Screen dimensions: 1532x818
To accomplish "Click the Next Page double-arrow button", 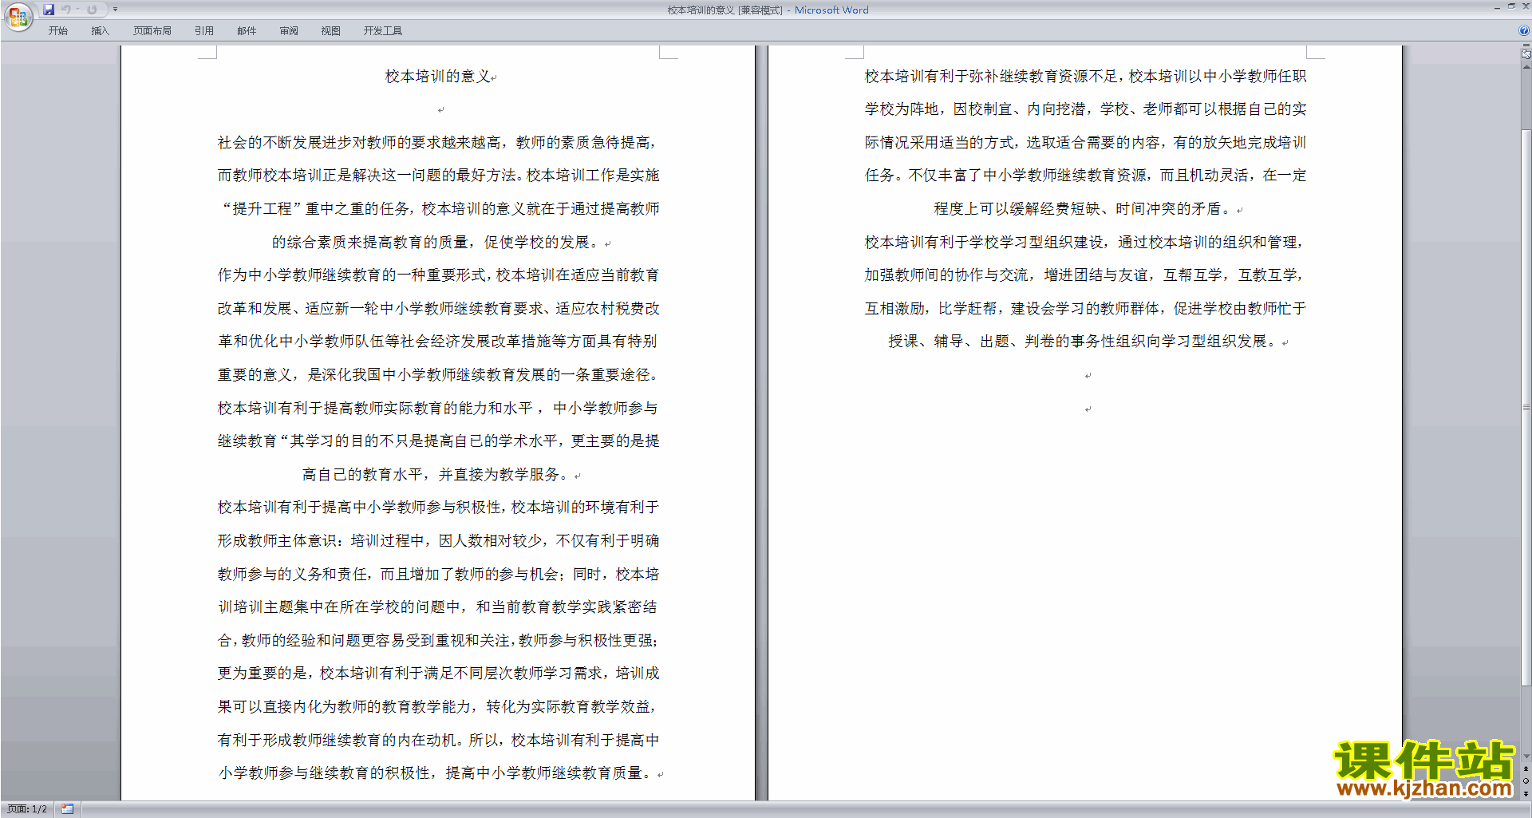I will (1526, 793).
